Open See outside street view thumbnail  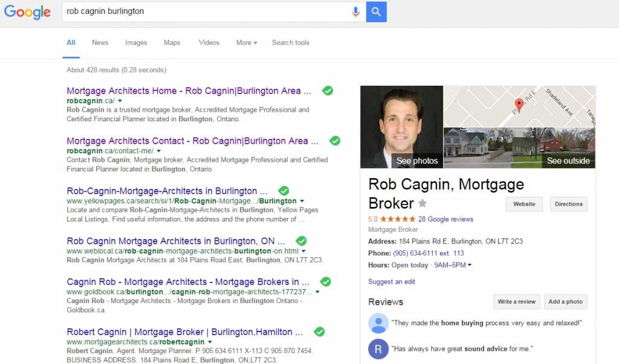pyautogui.click(x=519, y=148)
